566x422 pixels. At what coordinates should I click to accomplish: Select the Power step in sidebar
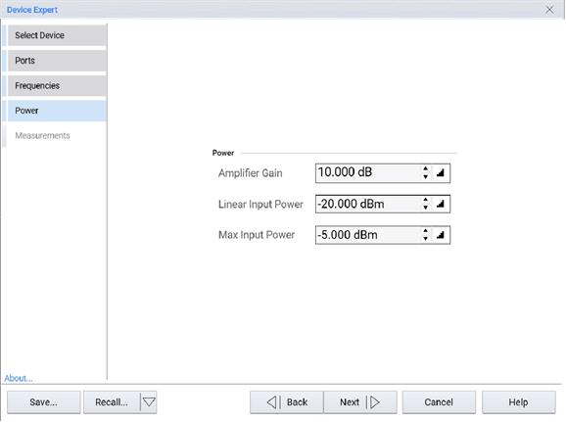[57, 111]
